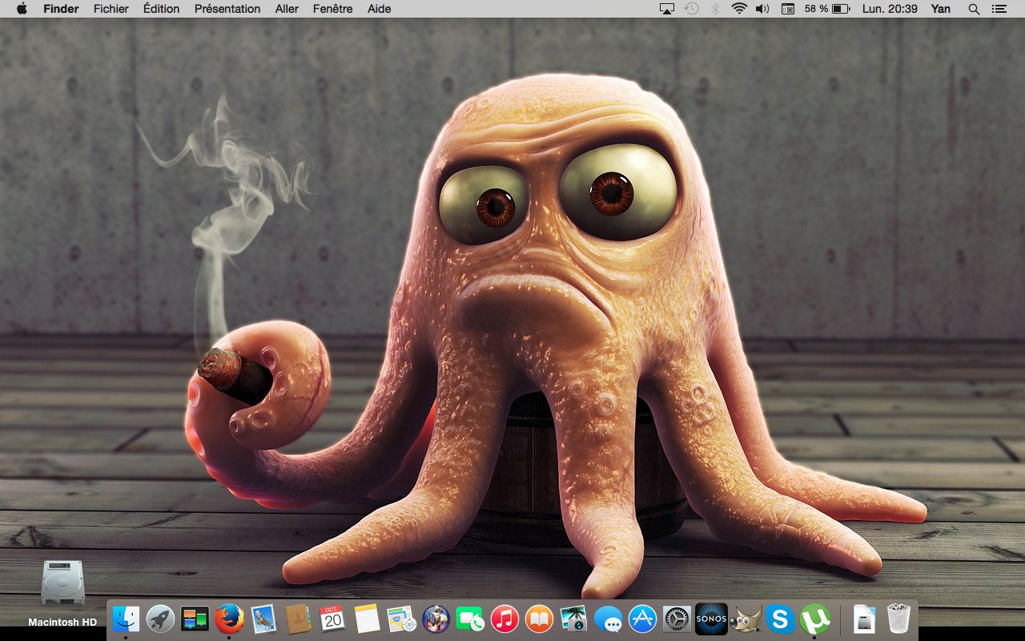Open the Trash in the dock

point(899,619)
